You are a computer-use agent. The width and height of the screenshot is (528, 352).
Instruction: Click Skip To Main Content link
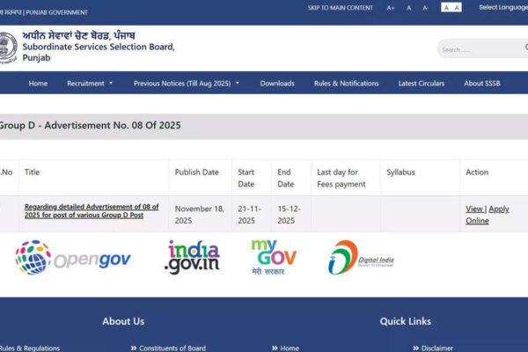coord(340,8)
